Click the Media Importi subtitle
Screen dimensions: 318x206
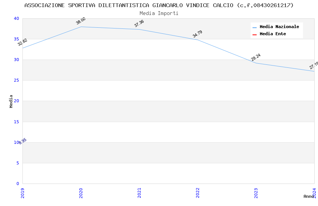click(x=159, y=13)
